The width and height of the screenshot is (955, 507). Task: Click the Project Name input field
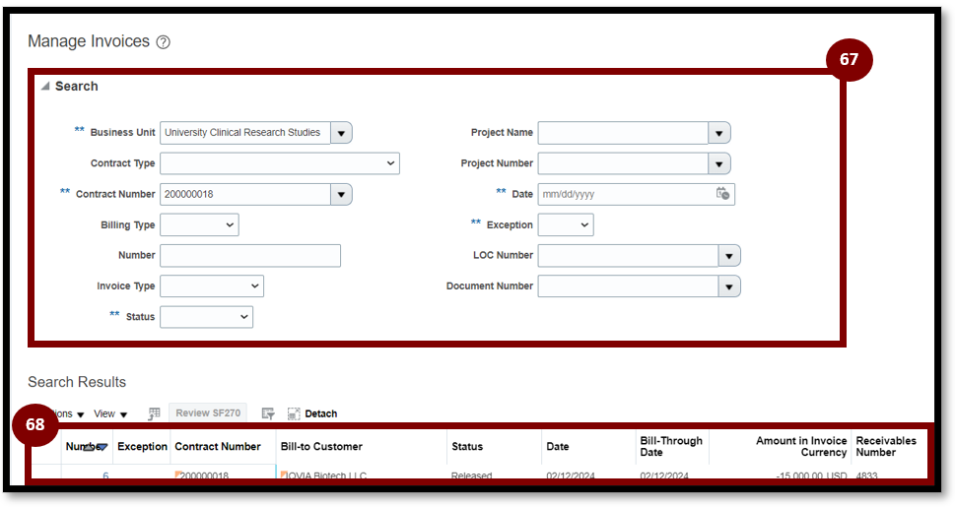click(x=623, y=133)
